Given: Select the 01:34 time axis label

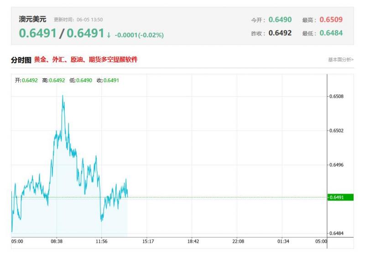Looking at the screenshot, I should tap(283, 242).
